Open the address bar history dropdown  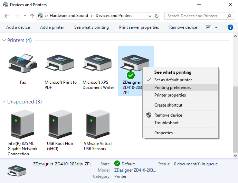pyautogui.click(x=150, y=16)
